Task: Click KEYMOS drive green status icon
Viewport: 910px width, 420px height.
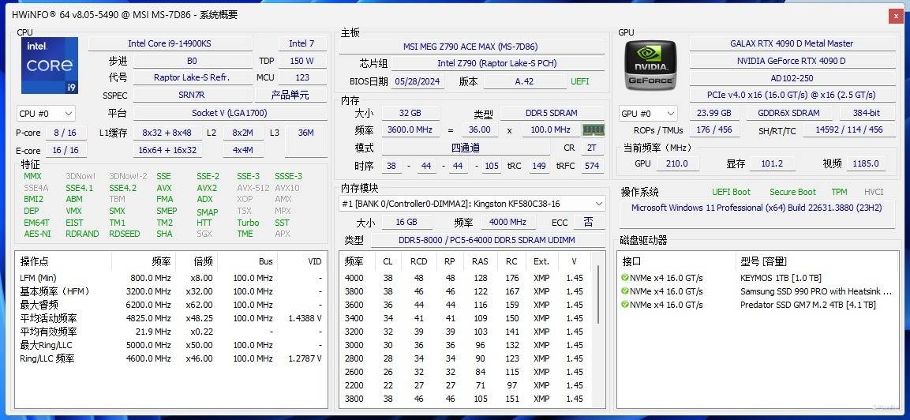Action: tap(625, 278)
